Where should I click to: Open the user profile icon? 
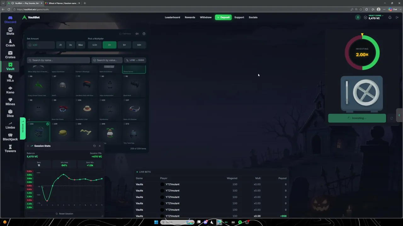358,18
